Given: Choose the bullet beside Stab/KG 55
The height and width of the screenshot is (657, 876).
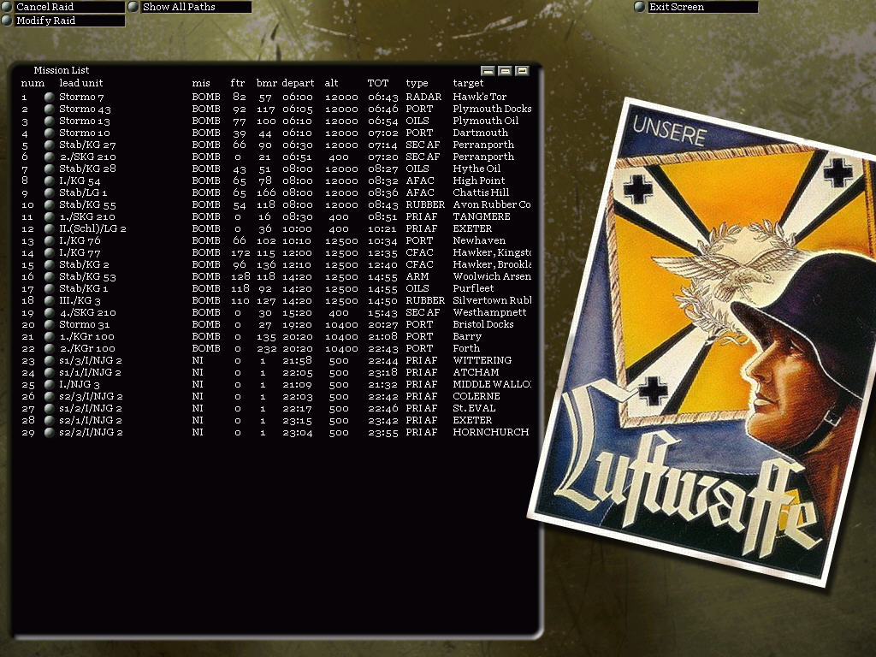Looking at the screenshot, I should 49,204.
